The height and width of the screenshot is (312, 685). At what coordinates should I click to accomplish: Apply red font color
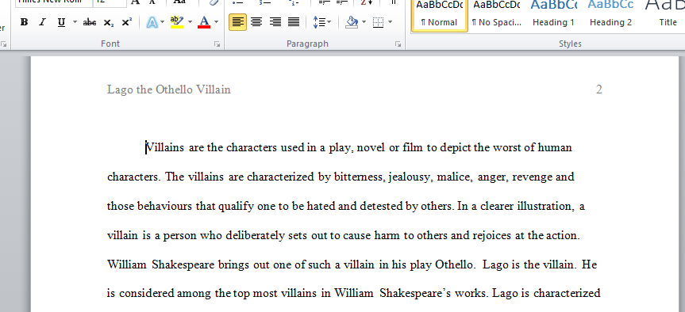click(x=204, y=22)
